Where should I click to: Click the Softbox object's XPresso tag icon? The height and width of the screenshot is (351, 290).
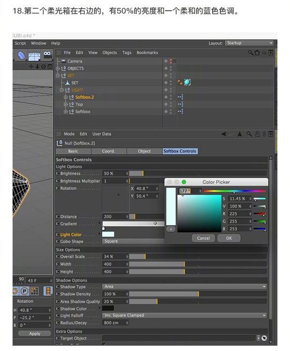point(180,111)
